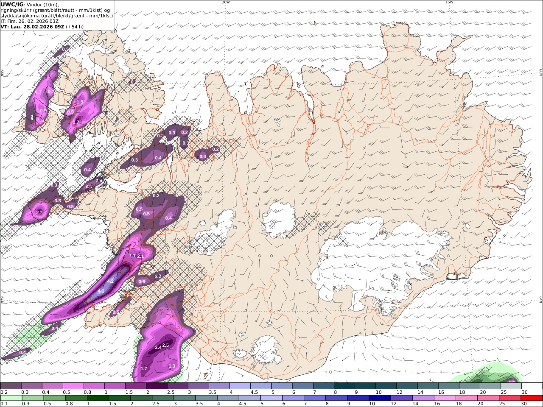The height and width of the screenshot is (407, 543).
Task: Click the init time 'IT: Fim. 26. 02. 2026 03Z'
Action: pyautogui.click(x=30, y=21)
